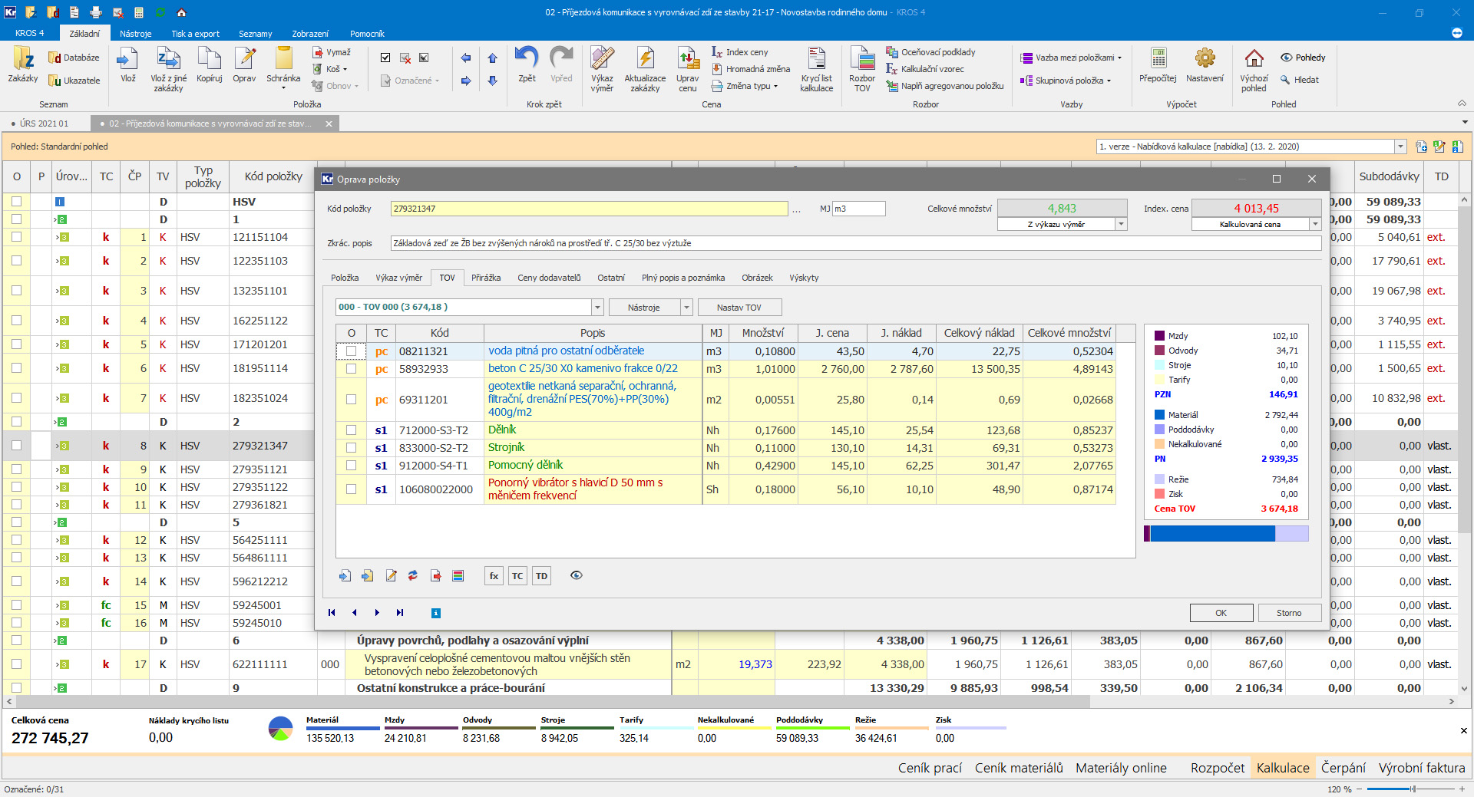Toggle the eye visibility icon in dialog

coord(576,575)
